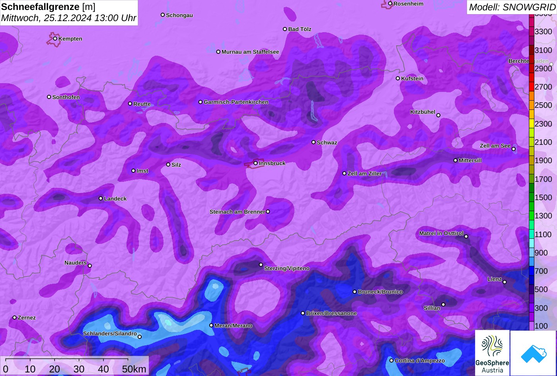Select the Sonthofen marker dot

point(49,97)
